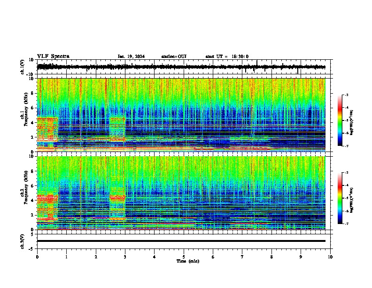
Task: Click the "ch.1(V)" waveform axis label
Action: tap(23, 67)
